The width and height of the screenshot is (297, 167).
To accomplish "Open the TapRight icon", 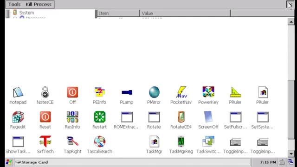I will pyautogui.click(x=72, y=141).
